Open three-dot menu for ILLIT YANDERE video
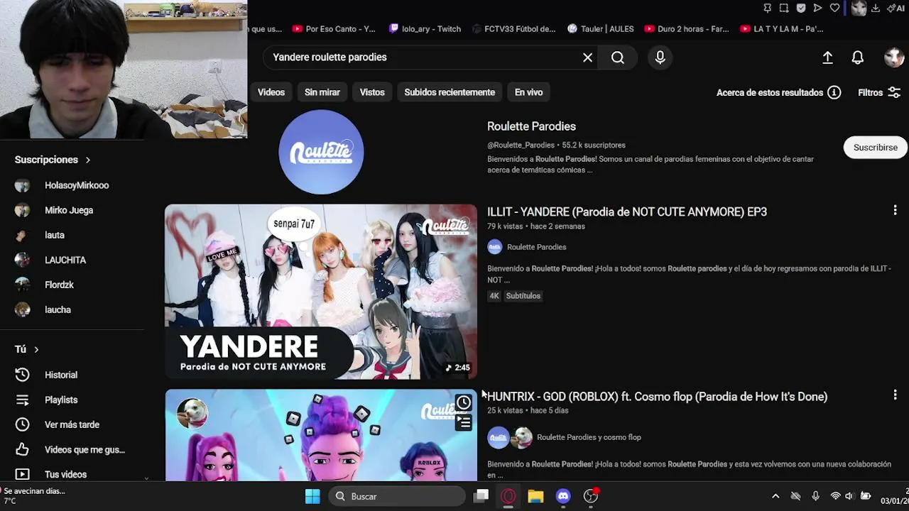This screenshot has width=909, height=511. (895, 211)
